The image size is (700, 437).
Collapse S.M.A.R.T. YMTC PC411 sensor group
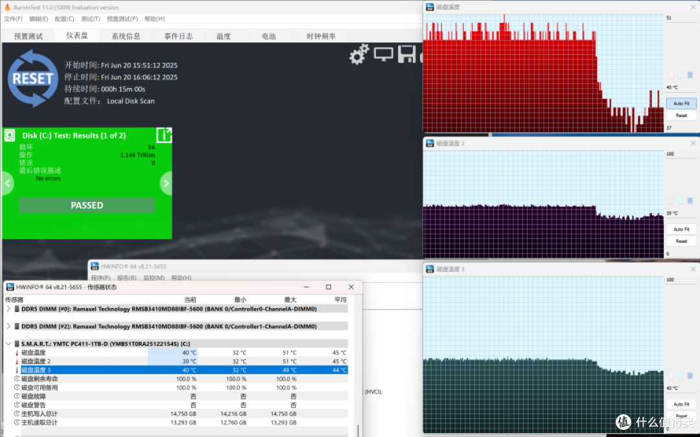click(8, 343)
